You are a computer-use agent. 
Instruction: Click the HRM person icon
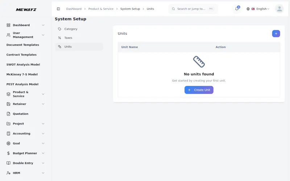tap(8, 173)
